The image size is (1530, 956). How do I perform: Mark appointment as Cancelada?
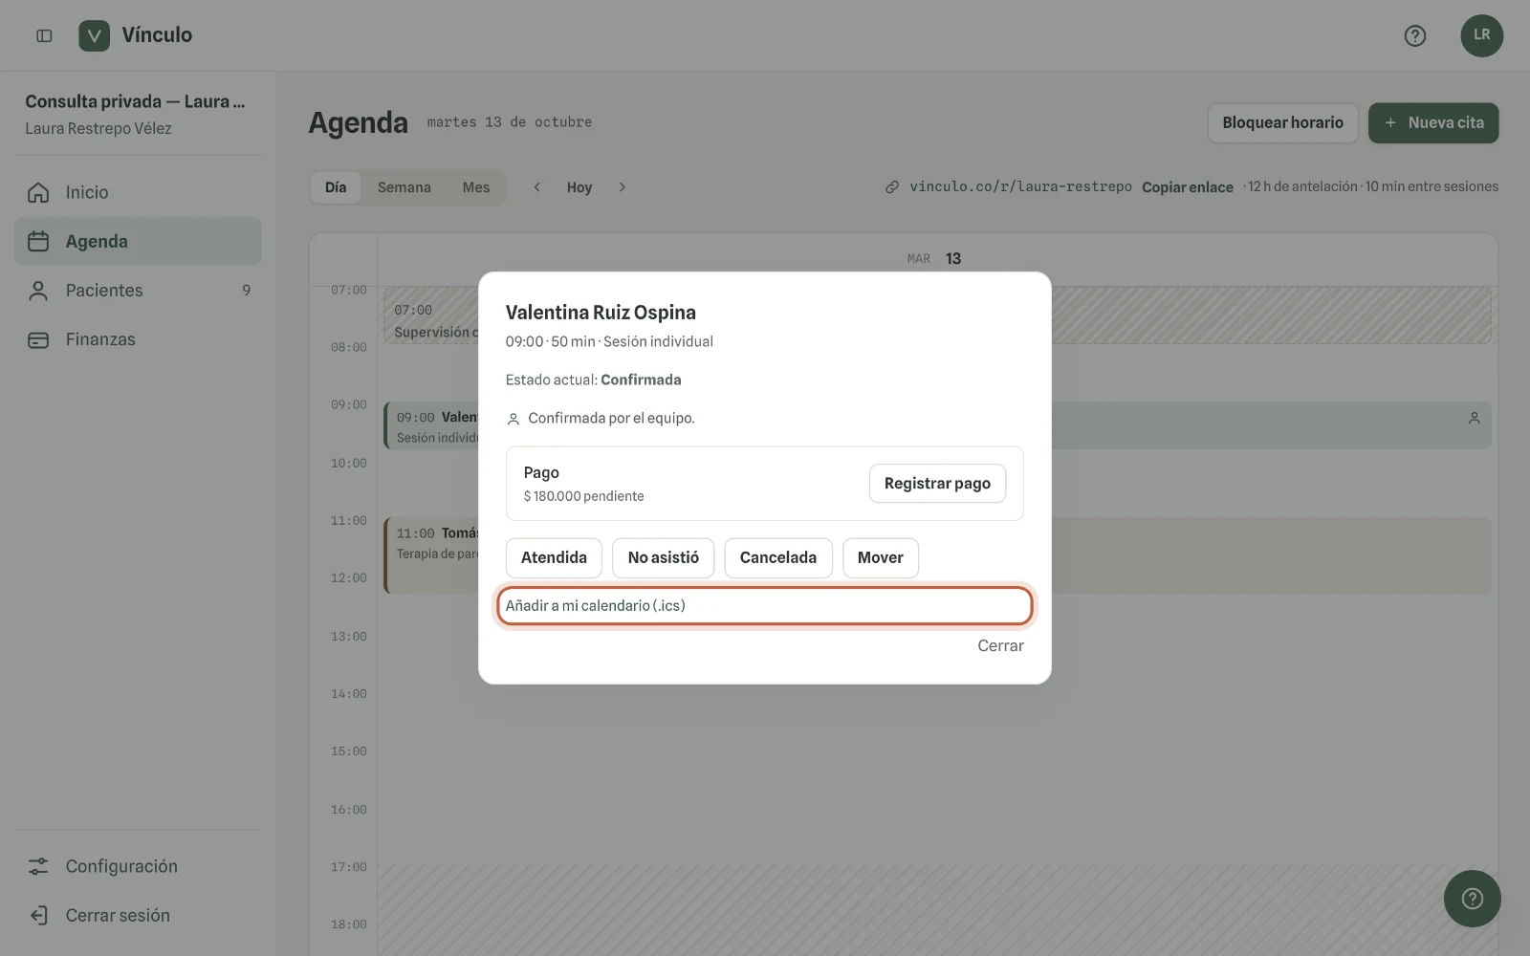[777, 558]
